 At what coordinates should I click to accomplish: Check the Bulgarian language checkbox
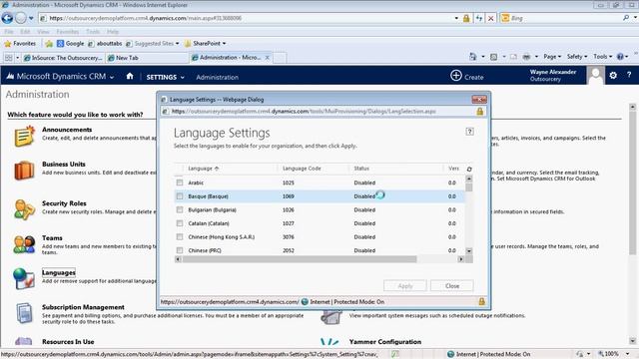pos(180,209)
